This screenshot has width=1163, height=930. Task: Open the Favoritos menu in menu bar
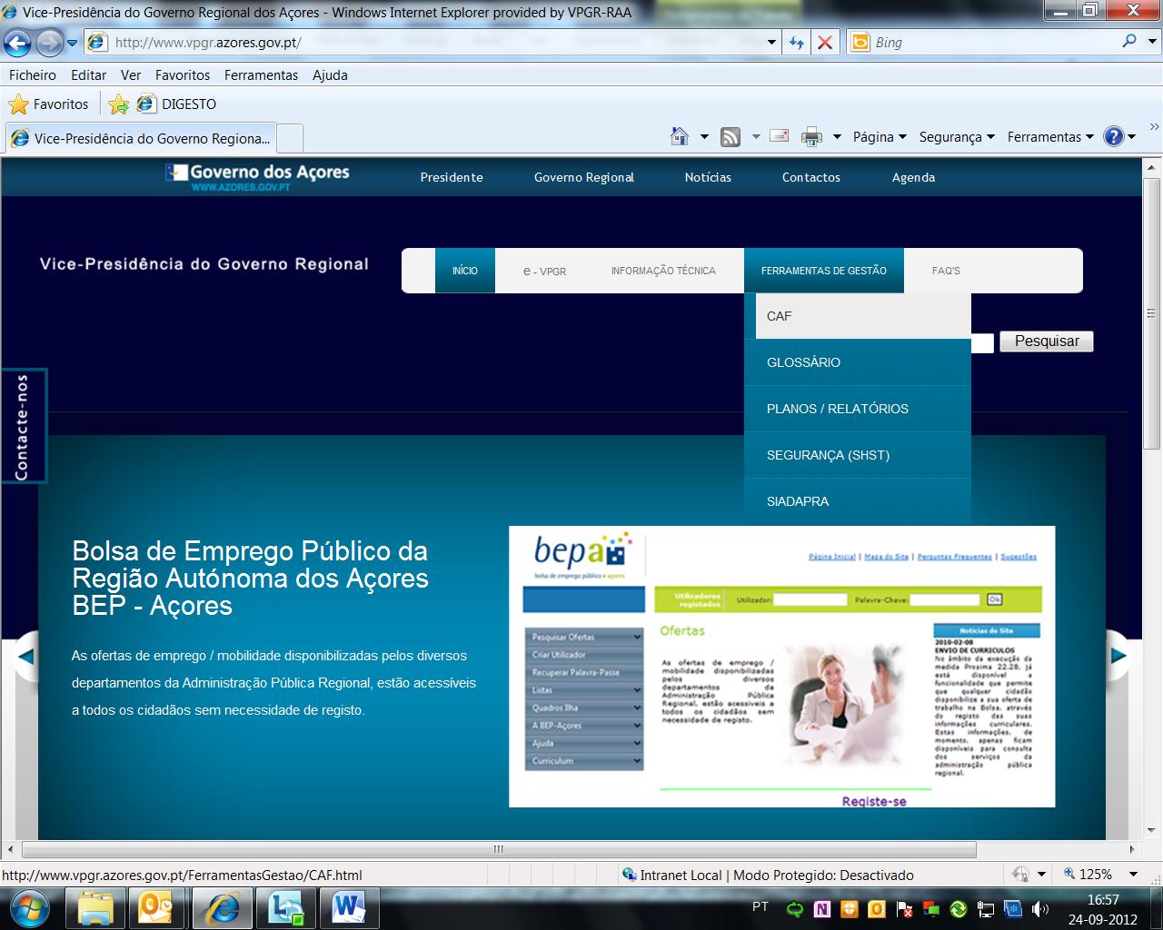[182, 75]
